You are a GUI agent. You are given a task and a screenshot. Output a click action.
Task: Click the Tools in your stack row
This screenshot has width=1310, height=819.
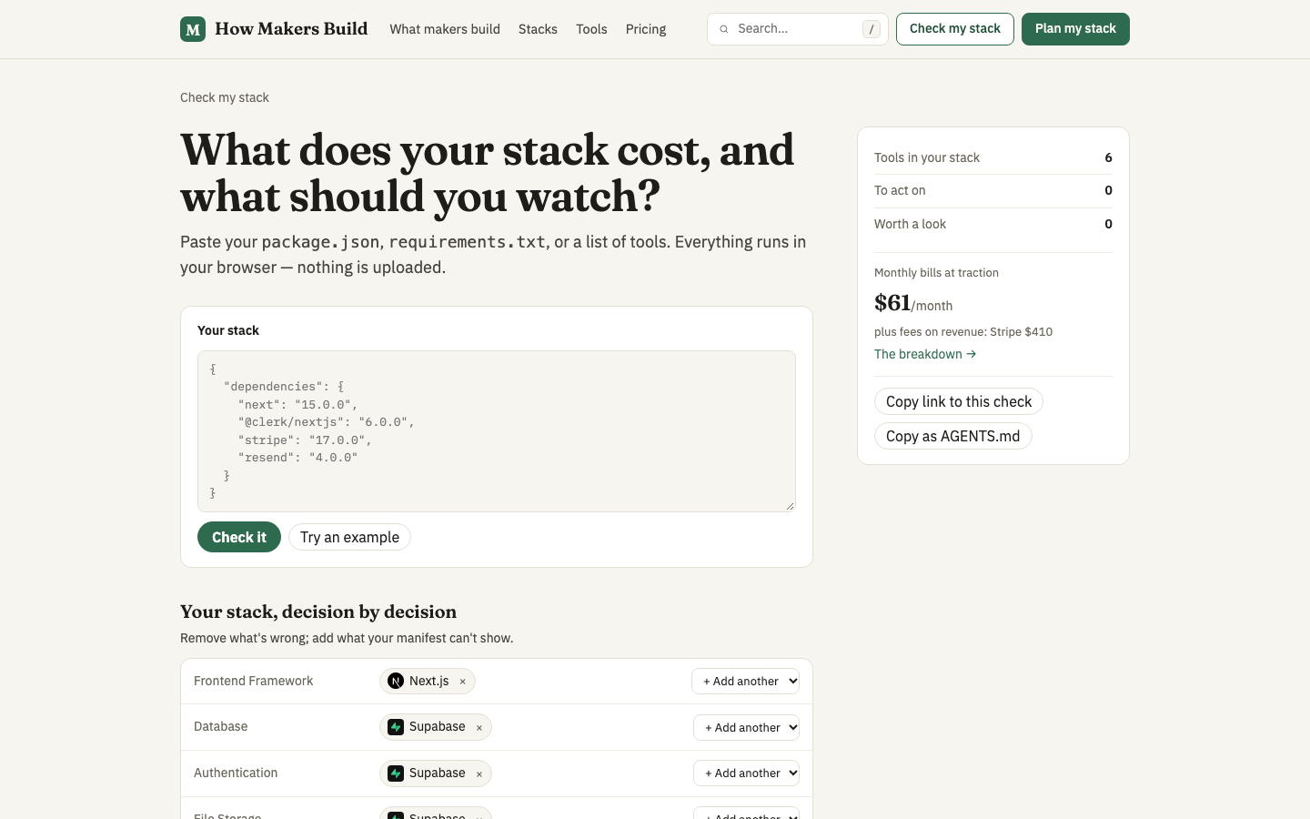(993, 157)
